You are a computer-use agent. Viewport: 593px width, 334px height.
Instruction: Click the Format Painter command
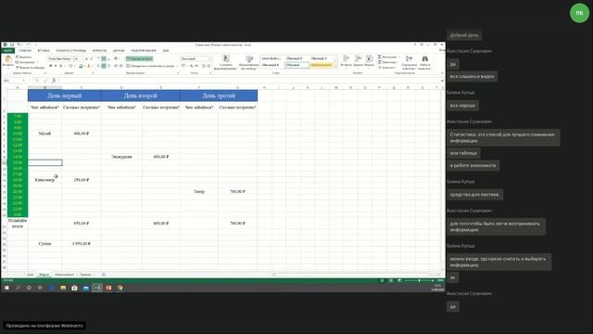coord(30,68)
